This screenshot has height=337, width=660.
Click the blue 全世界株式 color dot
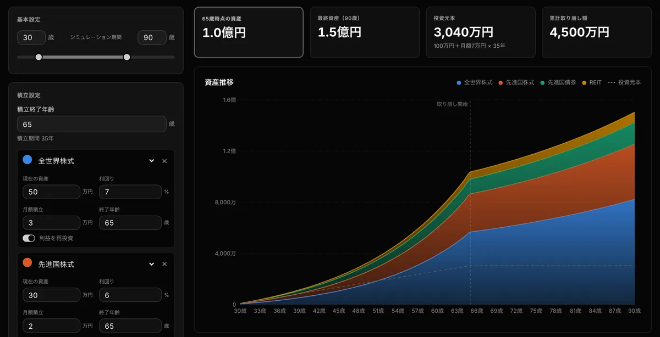[27, 160]
